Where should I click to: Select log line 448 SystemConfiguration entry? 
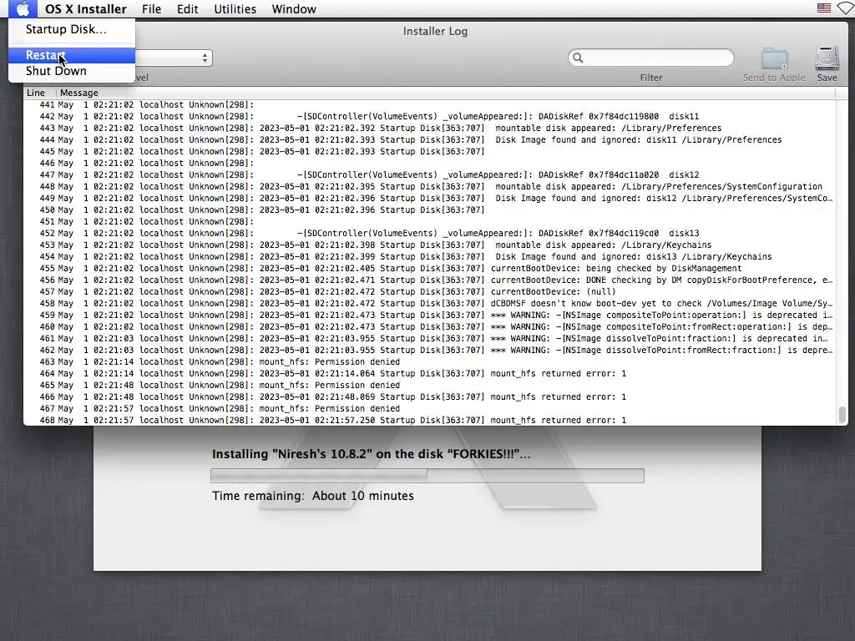point(429,186)
